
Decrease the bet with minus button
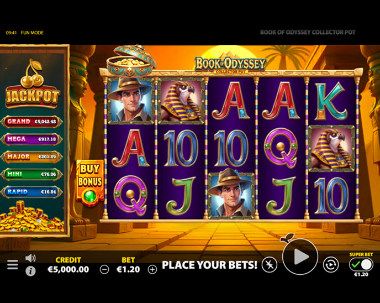pyautogui.click(x=104, y=269)
